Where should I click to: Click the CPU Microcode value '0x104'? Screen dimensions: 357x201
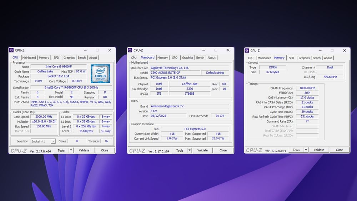[220, 116]
